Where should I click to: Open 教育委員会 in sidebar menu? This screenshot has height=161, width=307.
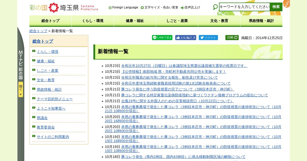coord(46,127)
